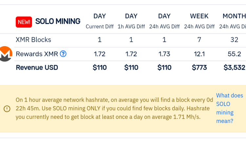Click the 55.2 monthly XMR rewards value
Image resolution: width=246 pixels, height=141 pixels.
pyautogui.click(x=234, y=54)
